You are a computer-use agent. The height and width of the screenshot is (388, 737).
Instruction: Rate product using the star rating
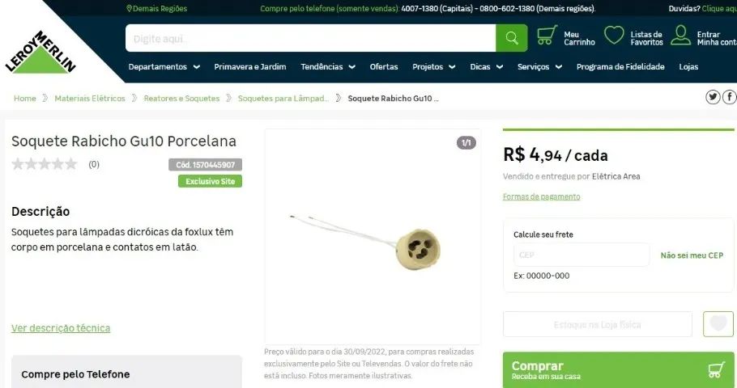click(45, 164)
